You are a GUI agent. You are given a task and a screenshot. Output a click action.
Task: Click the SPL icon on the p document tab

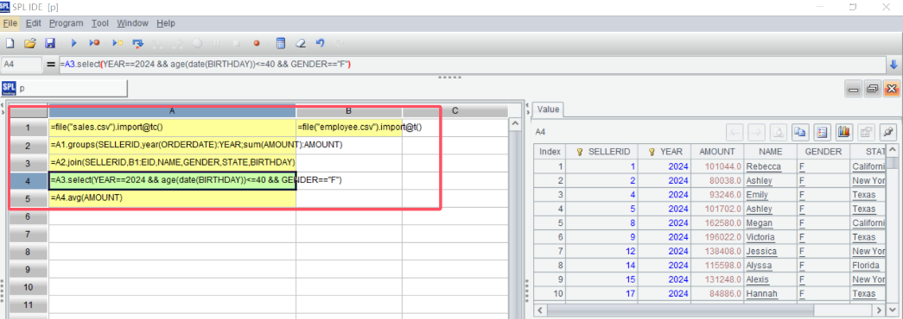coord(9,88)
